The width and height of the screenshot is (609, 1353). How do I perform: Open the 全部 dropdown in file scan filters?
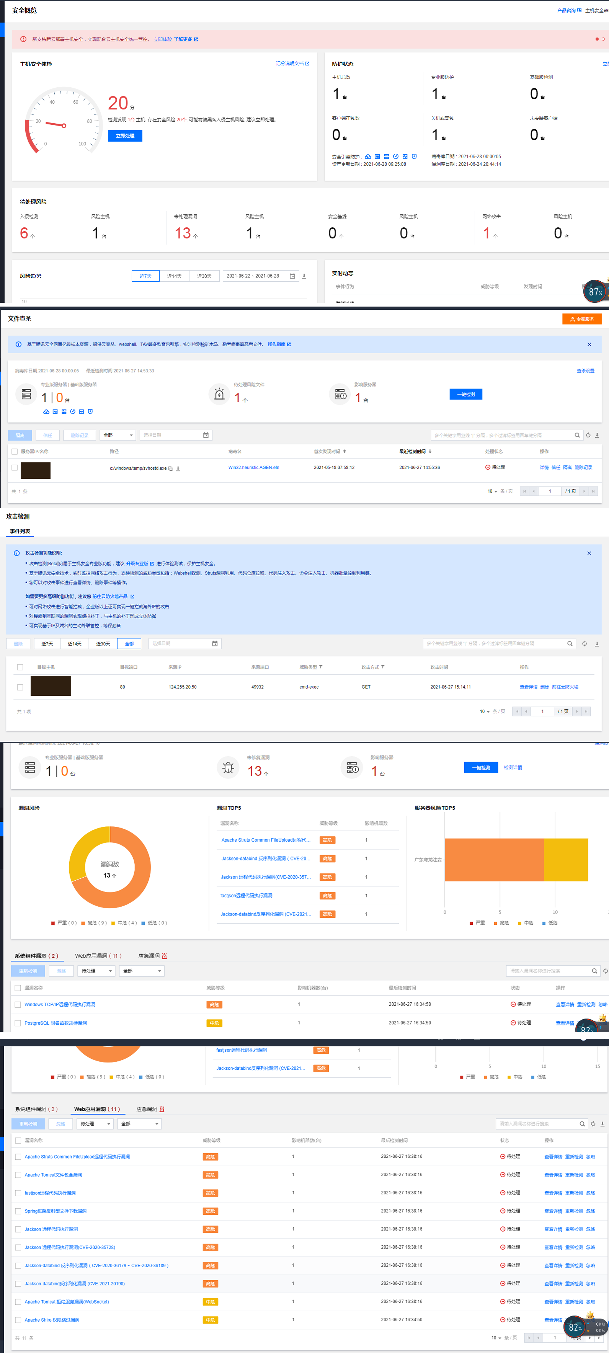click(x=119, y=435)
